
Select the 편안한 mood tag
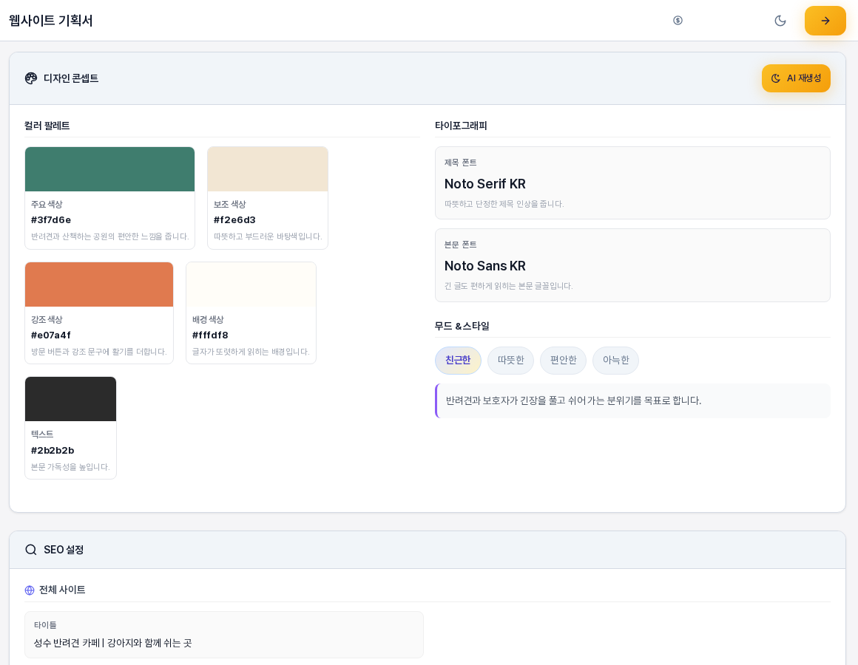click(x=563, y=360)
